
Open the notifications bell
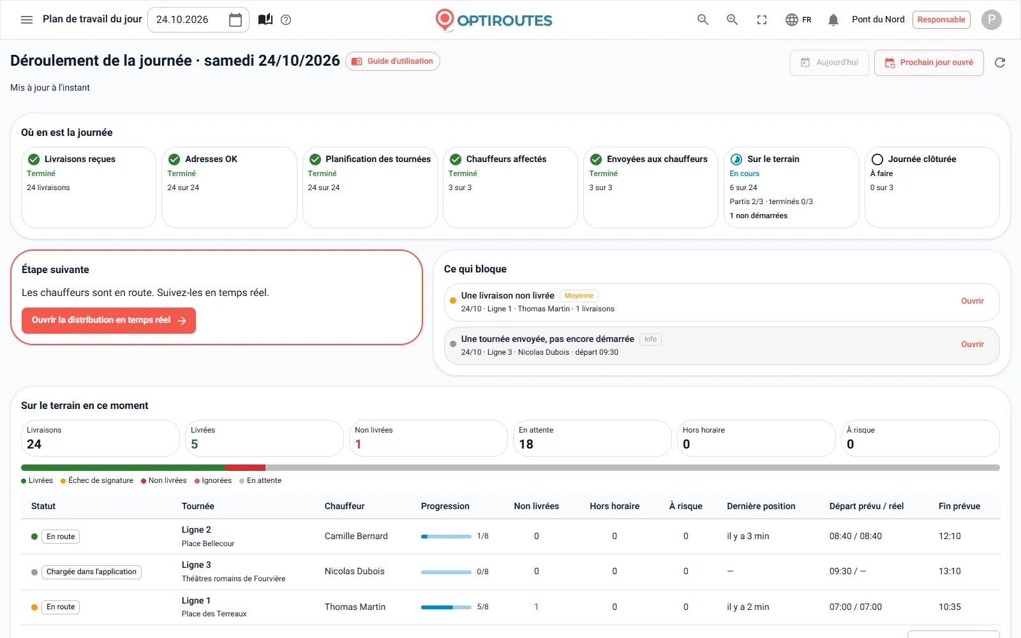833,20
